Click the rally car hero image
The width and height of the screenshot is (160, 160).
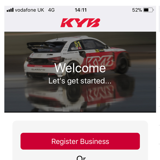click(80, 72)
